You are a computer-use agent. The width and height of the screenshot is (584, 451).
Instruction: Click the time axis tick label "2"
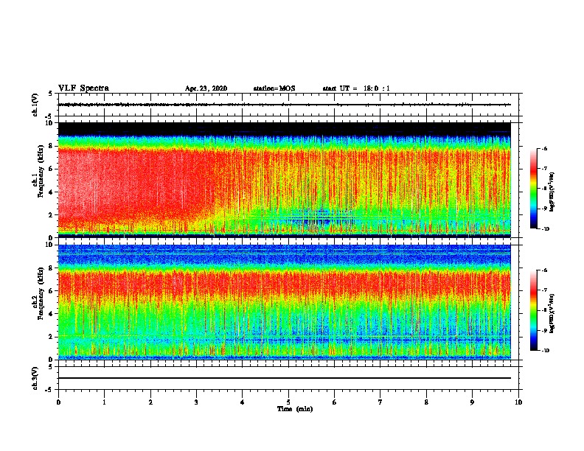[x=150, y=402]
